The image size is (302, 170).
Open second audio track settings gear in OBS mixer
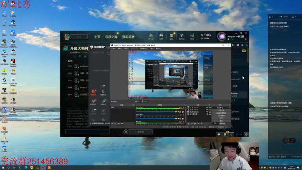[x=183, y=119]
